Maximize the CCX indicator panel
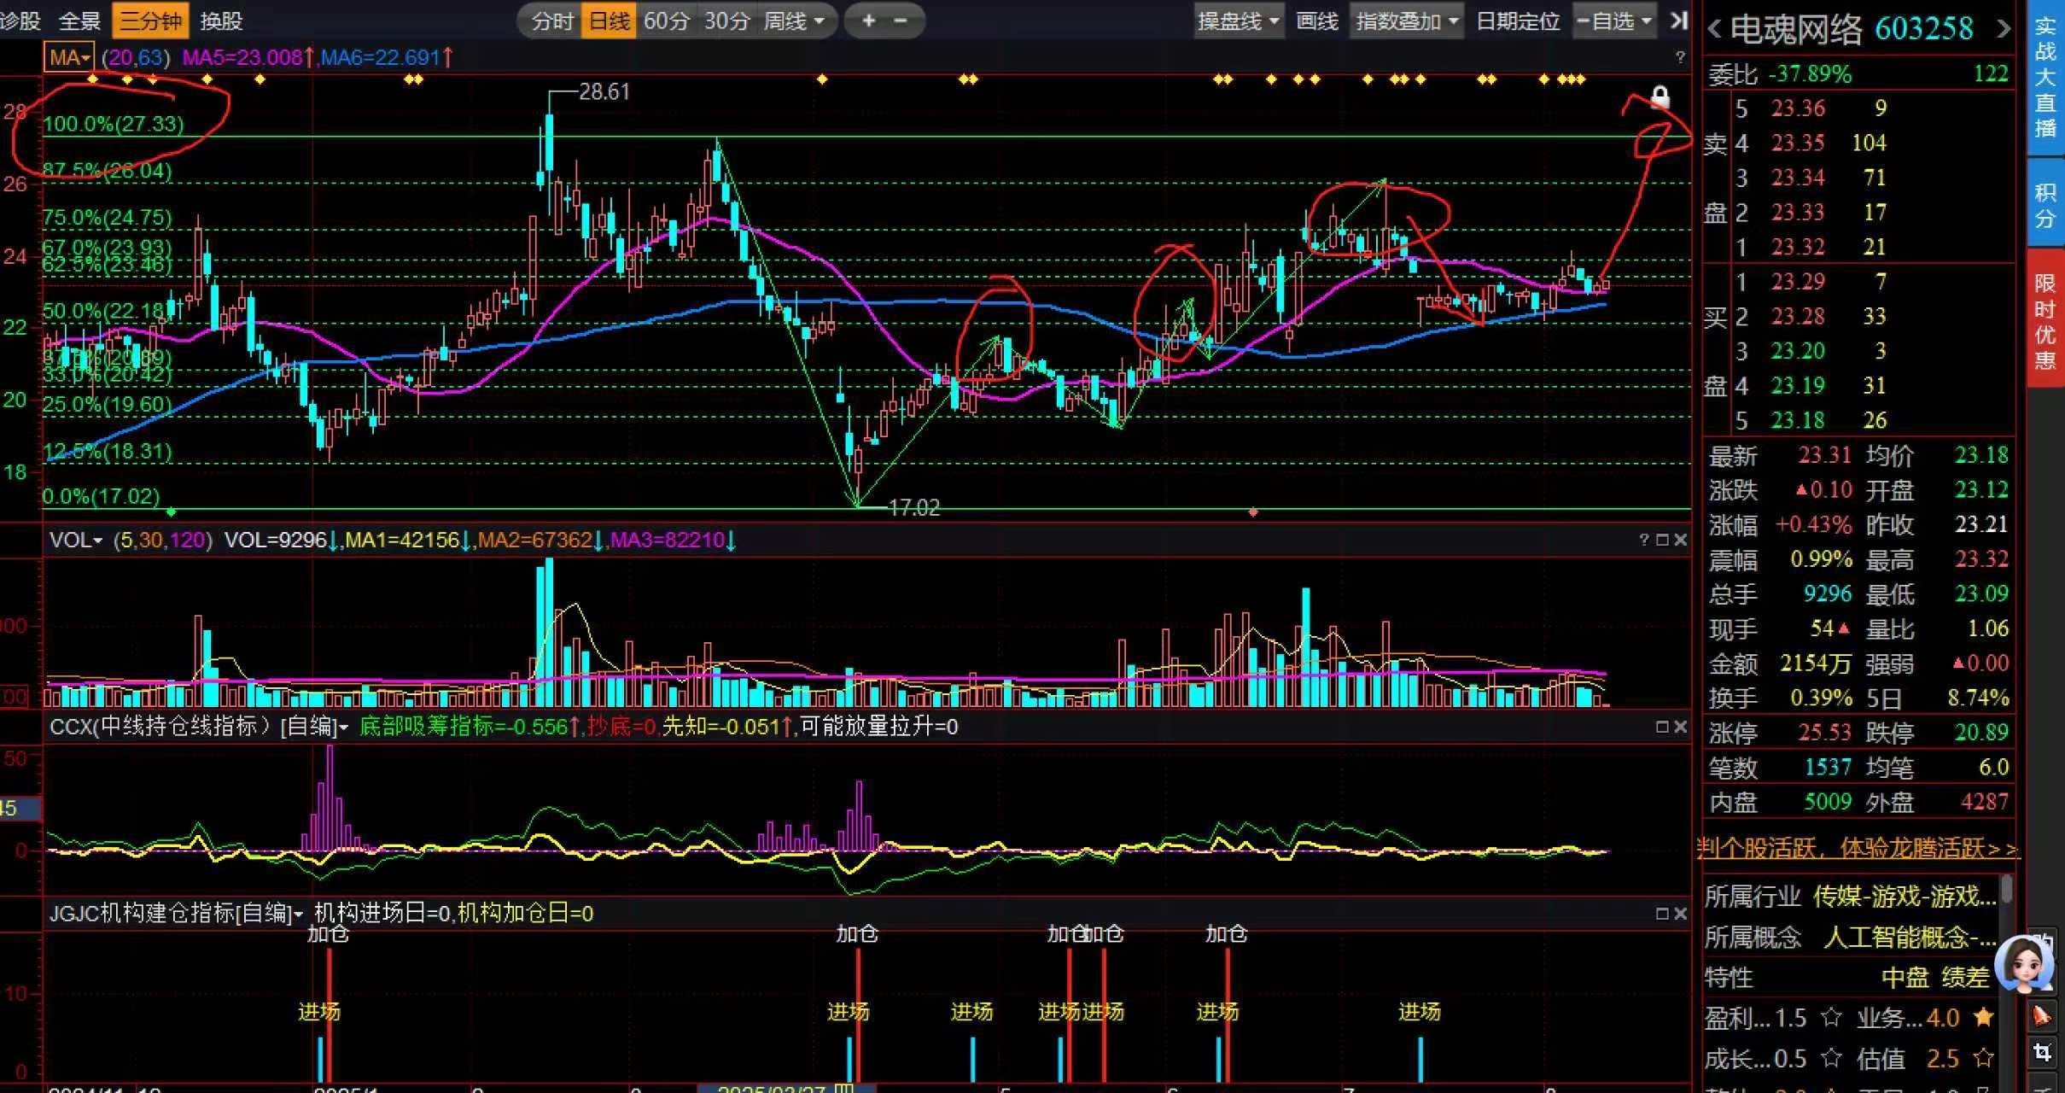The width and height of the screenshot is (2065, 1093). click(x=1662, y=727)
